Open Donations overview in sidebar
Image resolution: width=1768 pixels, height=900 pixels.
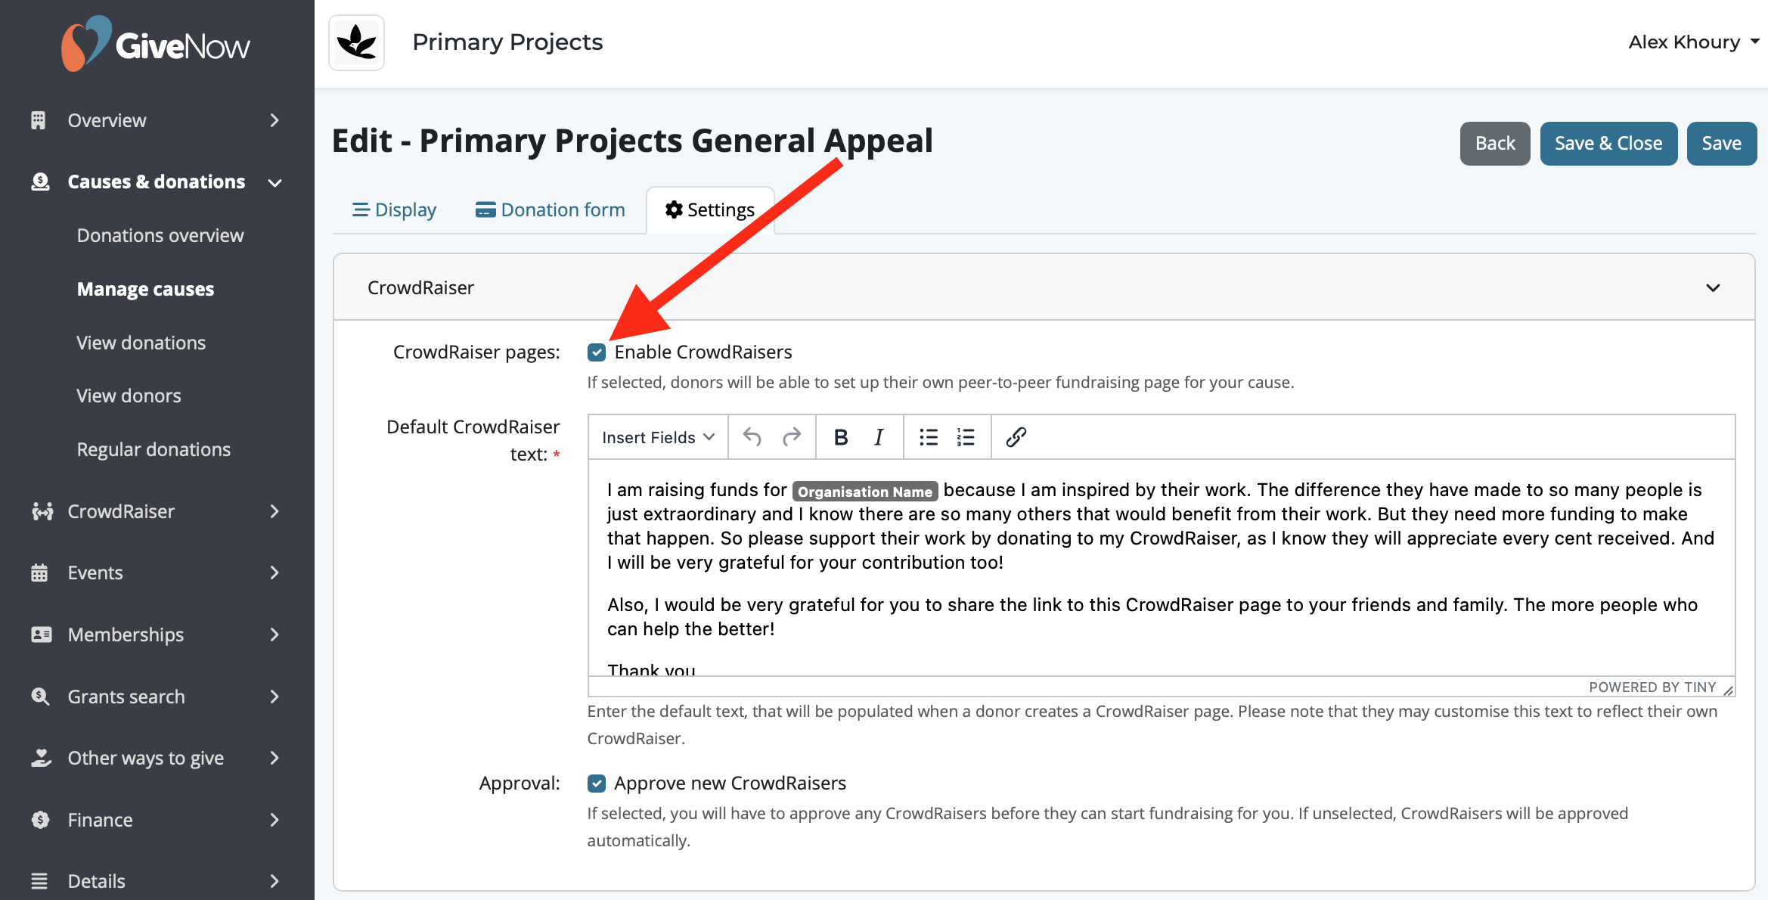point(160,235)
